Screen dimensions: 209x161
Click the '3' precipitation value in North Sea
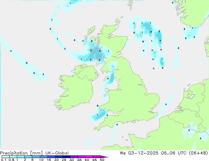[151, 32]
